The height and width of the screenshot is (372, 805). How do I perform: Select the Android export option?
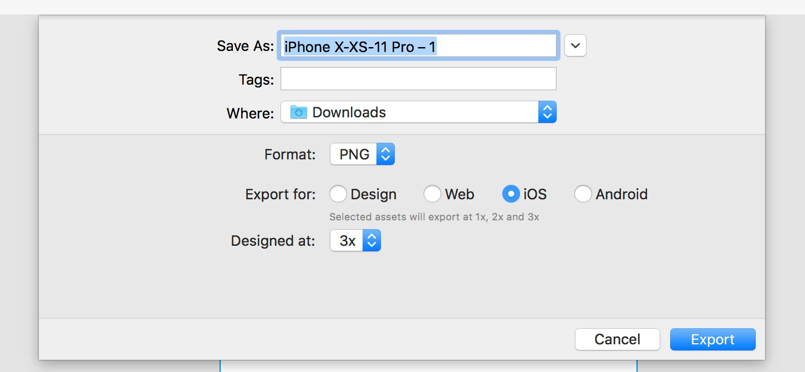583,194
